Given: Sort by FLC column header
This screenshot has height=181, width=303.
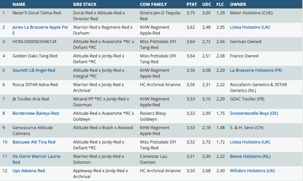Looking at the screenshot, I should point(221,5).
